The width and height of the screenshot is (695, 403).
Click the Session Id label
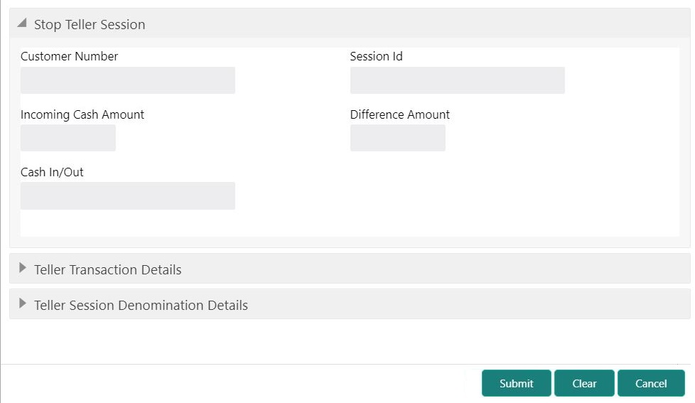377,56
